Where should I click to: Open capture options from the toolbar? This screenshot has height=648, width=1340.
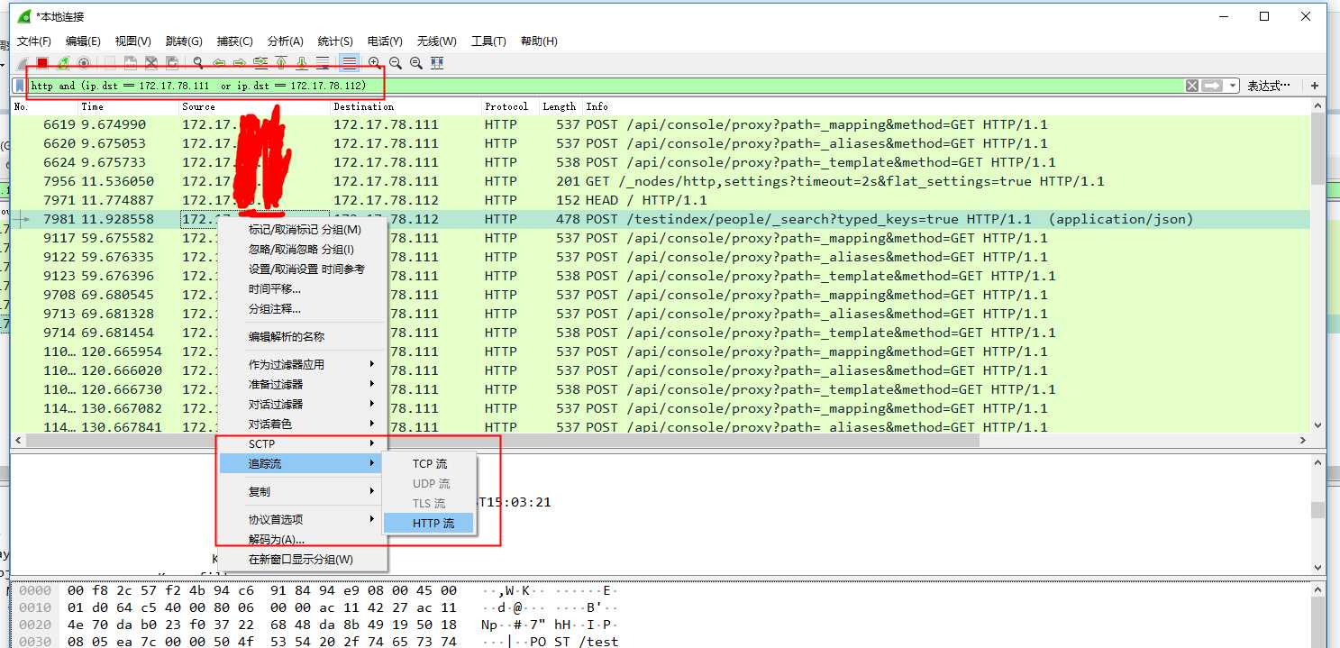84,63
